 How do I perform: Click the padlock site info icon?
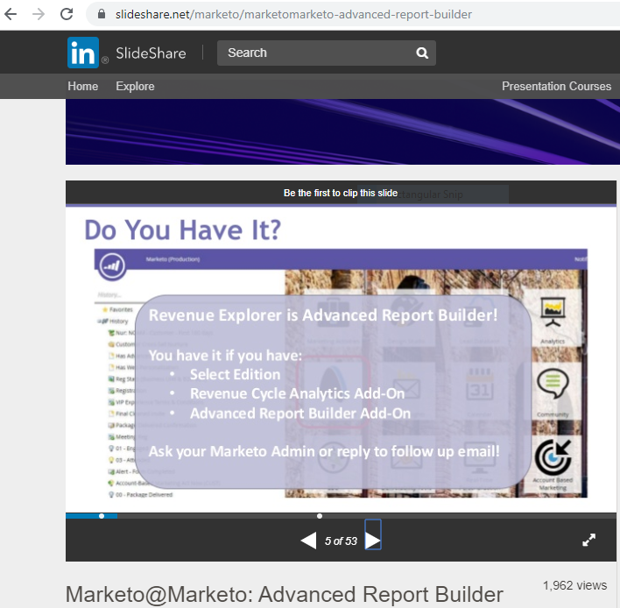pyautogui.click(x=102, y=14)
